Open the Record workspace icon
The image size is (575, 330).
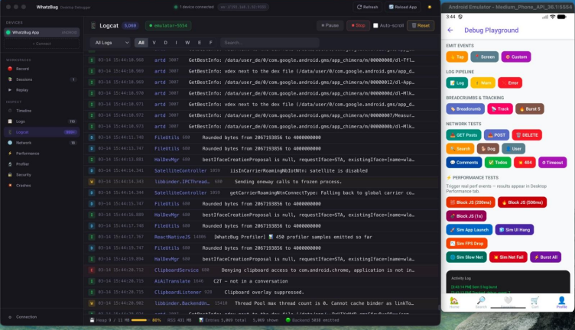pyautogui.click(x=10, y=69)
